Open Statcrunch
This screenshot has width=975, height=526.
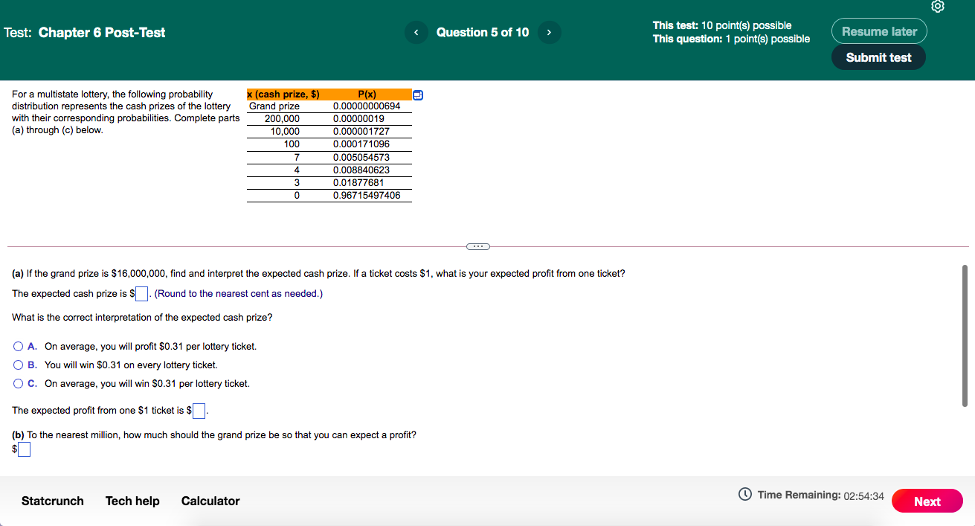coord(52,501)
